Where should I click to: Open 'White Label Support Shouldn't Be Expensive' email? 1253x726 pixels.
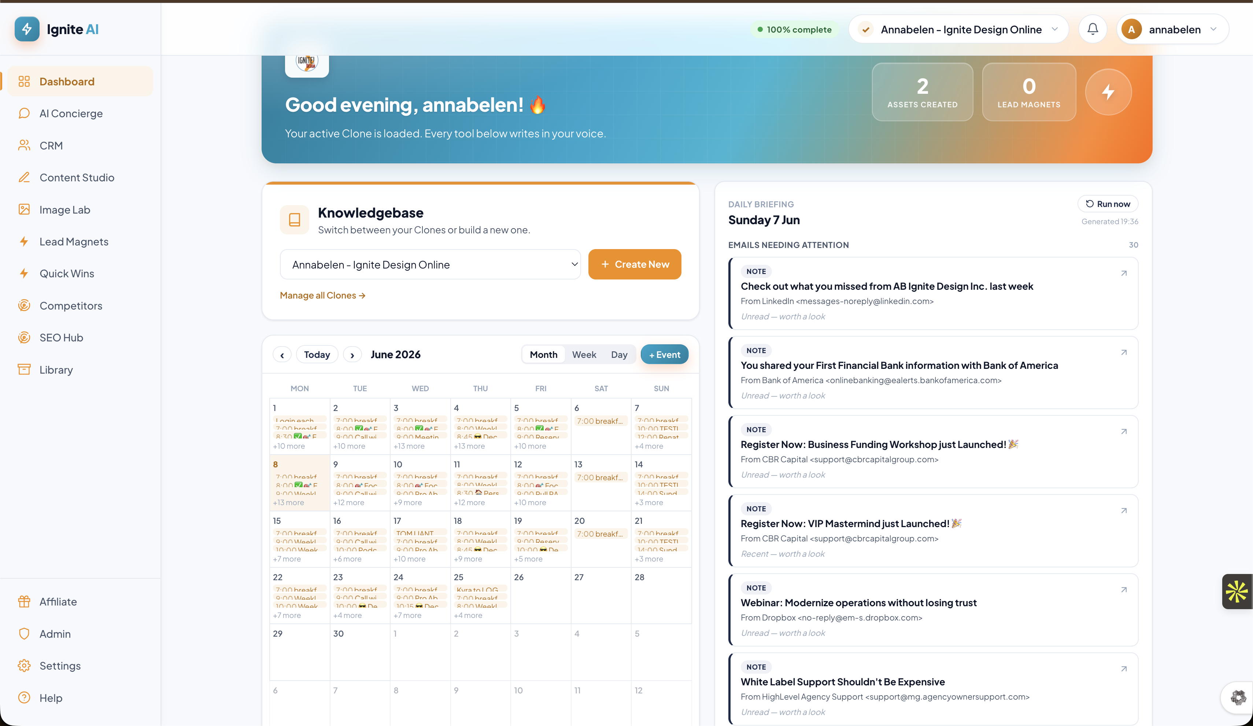click(842, 682)
